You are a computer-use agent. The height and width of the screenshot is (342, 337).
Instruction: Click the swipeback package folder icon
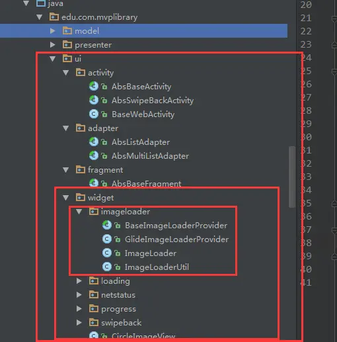coord(94,322)
